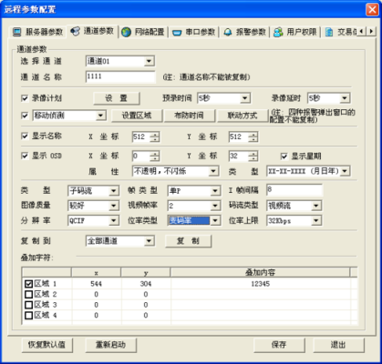
Task: Click the users icon for 用户权限
Action: pos(278,32)
